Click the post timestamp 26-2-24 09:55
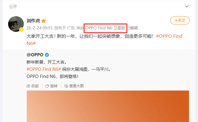The image size is (198, 122). [x=40, y=28]
